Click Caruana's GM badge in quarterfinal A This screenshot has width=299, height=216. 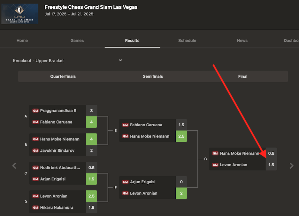pos(35,122)
